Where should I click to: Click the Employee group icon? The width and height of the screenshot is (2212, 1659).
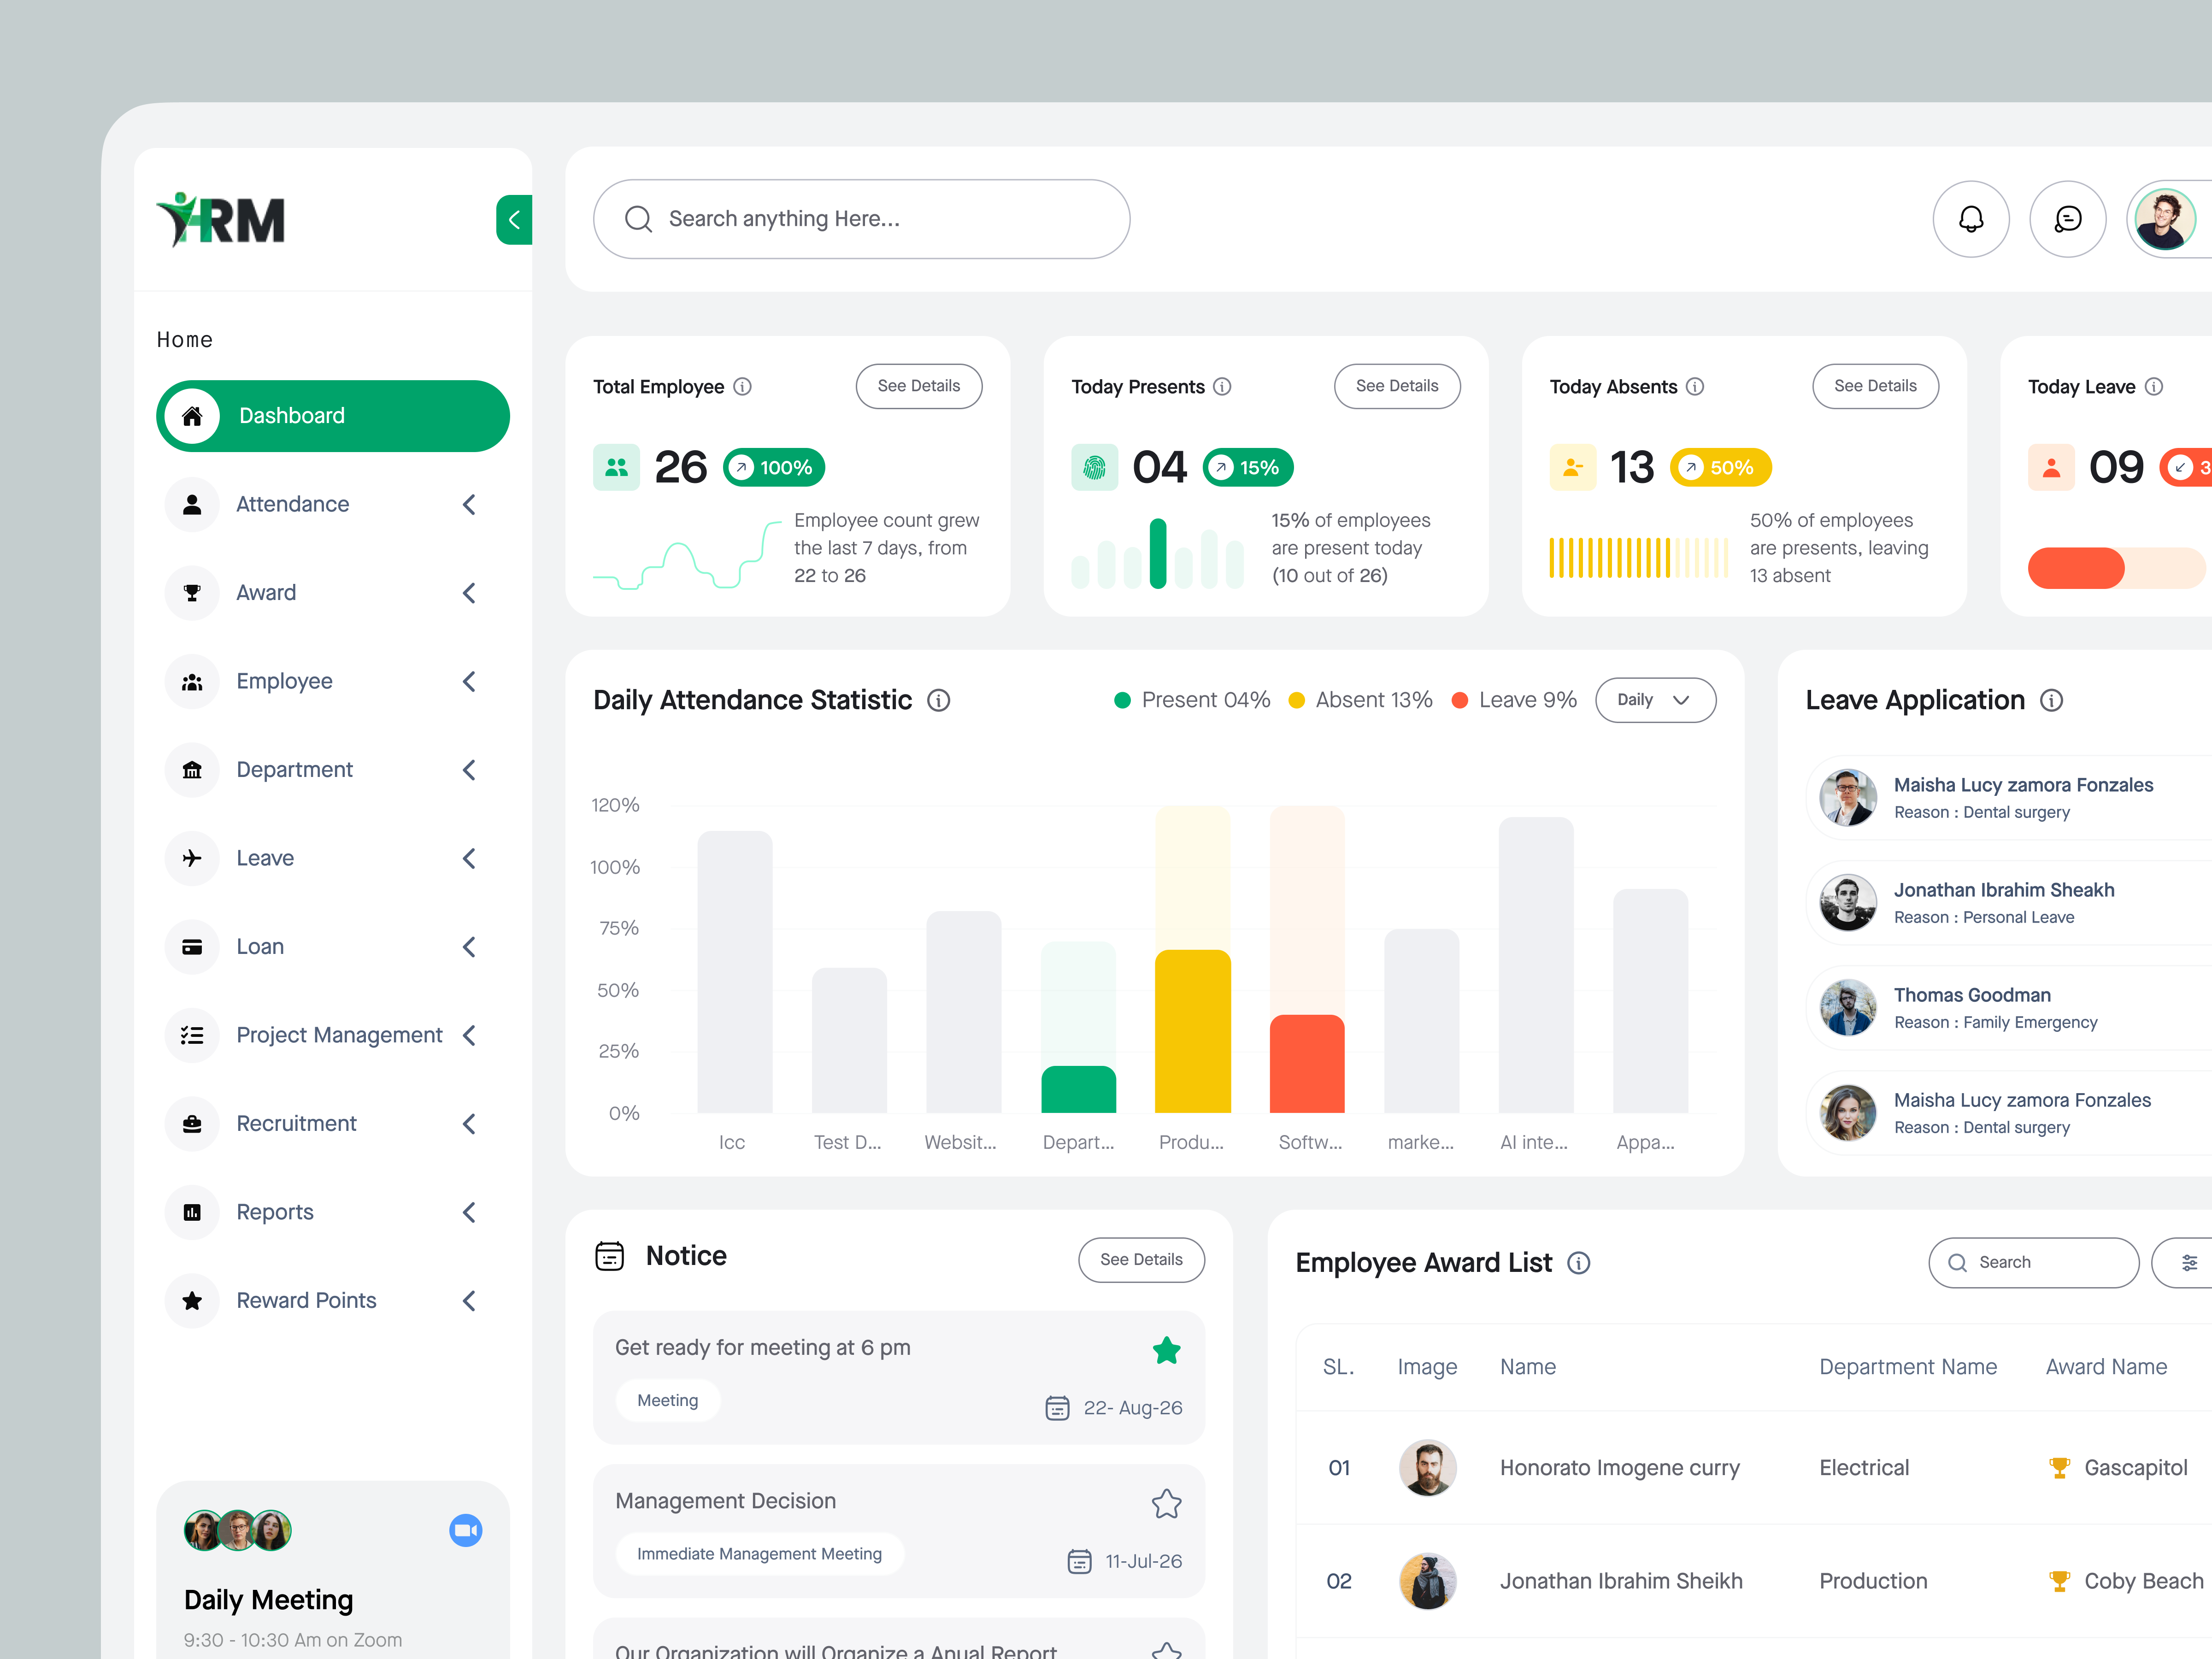pyautogui.click(x=192, y=681)
